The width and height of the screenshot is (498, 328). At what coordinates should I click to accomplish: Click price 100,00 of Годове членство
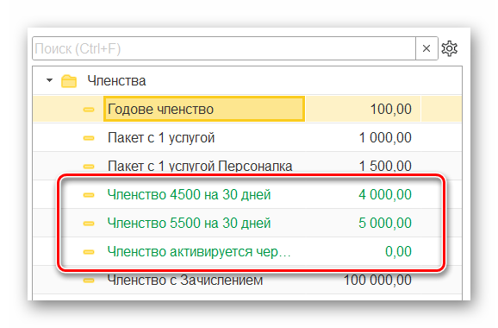pyautogui.click(x=390, y=109)
